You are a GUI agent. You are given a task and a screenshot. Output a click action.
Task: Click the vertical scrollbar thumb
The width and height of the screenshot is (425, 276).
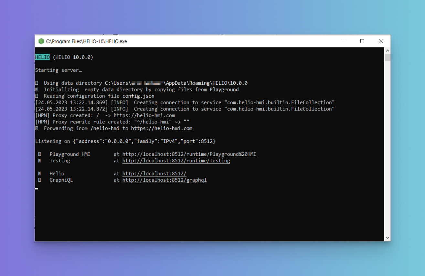[x=387, y=58]
